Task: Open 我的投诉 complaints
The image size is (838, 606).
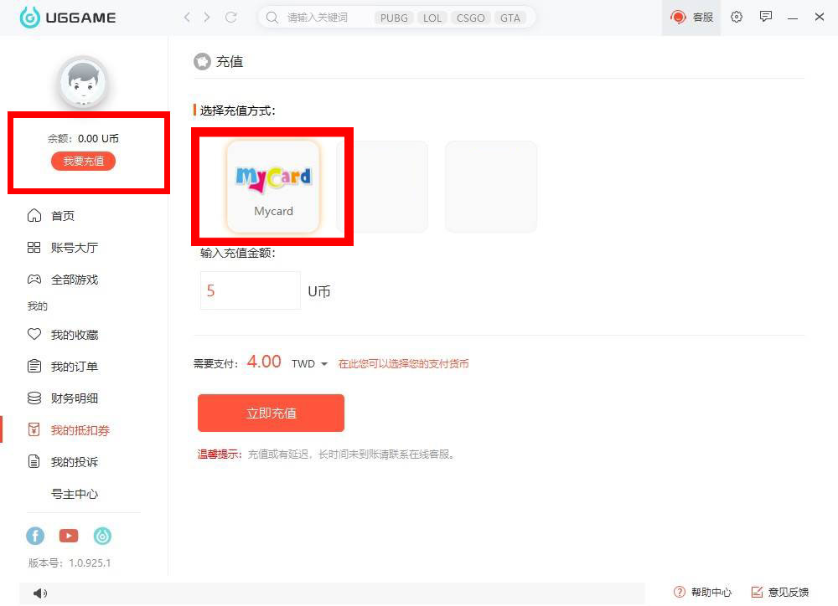Action: click(x=75, y=462)
